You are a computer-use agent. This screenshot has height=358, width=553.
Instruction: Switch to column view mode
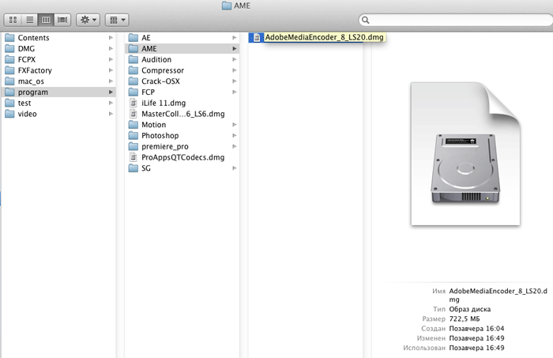46,20
